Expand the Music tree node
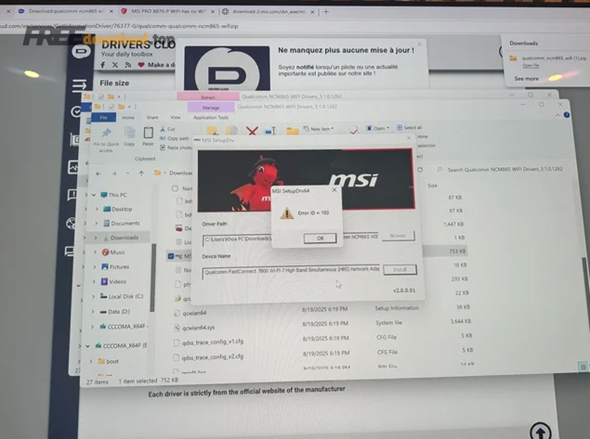 (x=95, y=252)
